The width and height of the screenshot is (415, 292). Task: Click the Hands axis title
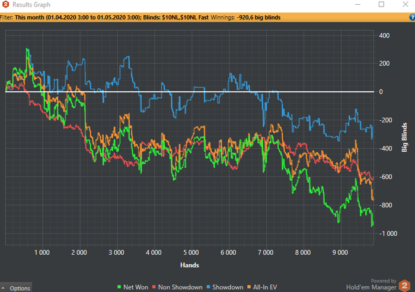[x=190, y=265]
